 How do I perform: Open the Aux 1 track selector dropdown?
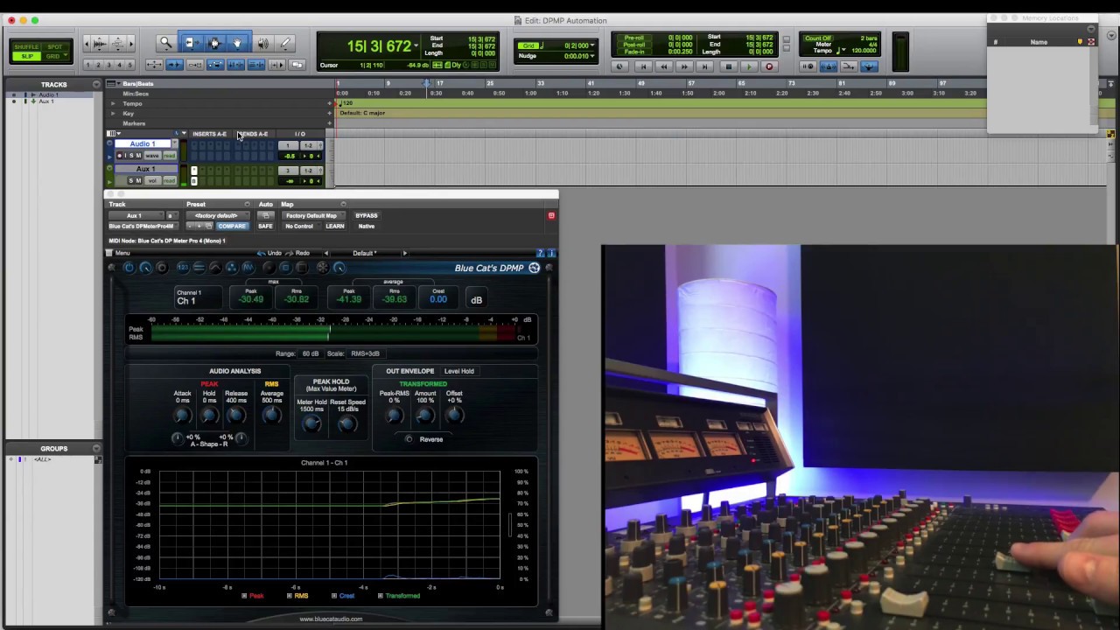click(x=135, y=215)
